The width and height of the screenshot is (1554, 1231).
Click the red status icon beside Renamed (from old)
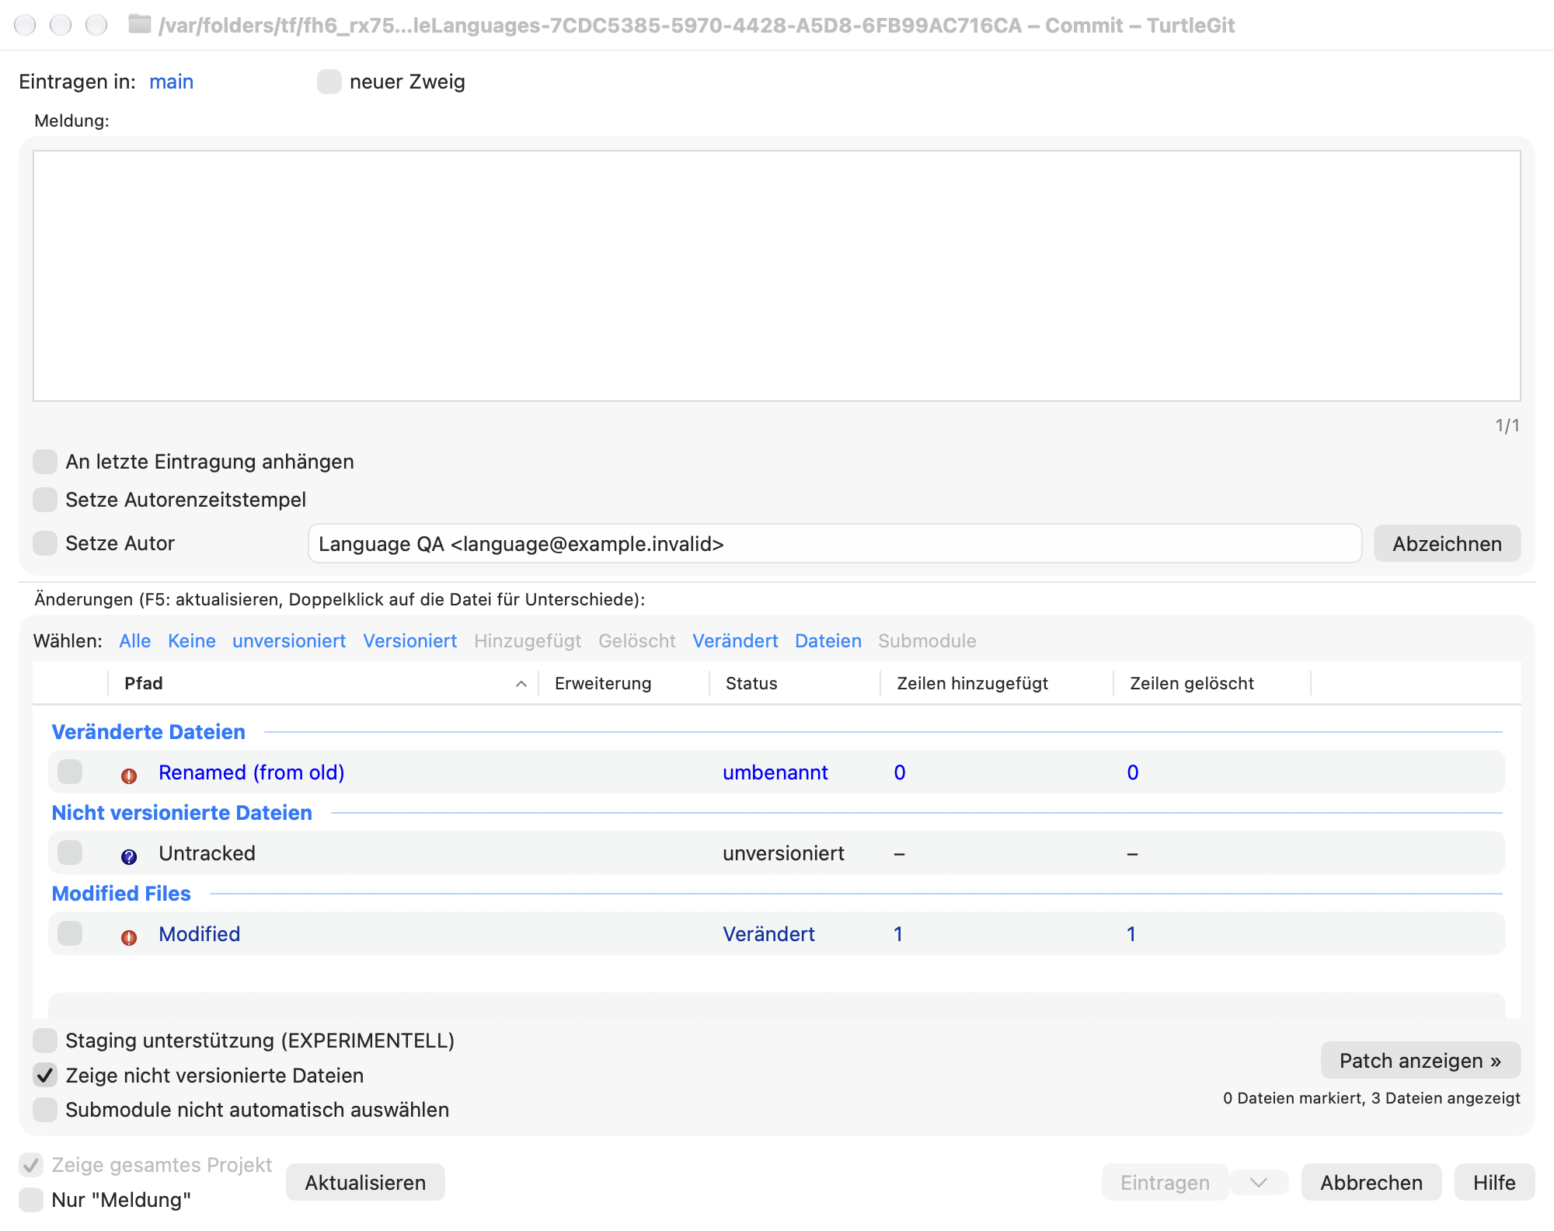(x=129, y=776)
